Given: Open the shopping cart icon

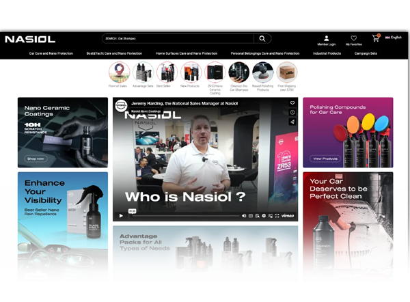Looking at the screenshot, I should (376, 38).
